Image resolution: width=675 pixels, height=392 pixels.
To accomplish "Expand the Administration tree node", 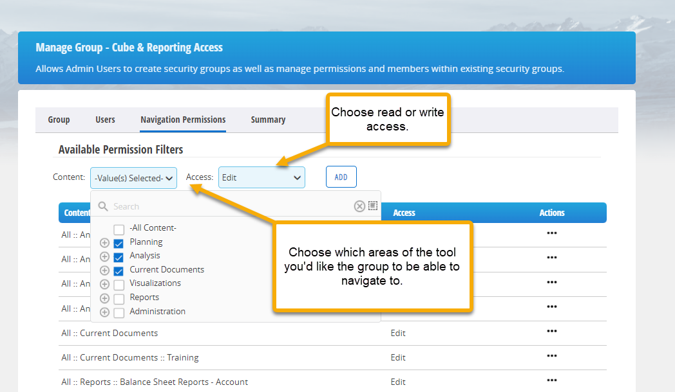I will [104, 312].
